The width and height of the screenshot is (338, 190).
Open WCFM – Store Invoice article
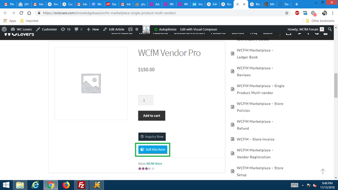coord(256,139)
